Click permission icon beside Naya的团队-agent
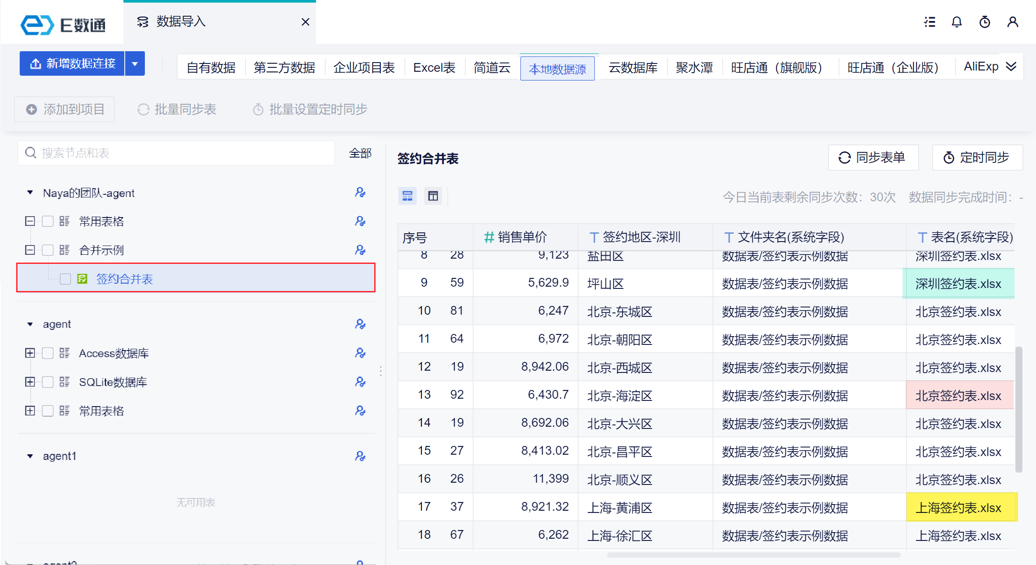This screenshot has width=1036, height=565. [360, 193]
